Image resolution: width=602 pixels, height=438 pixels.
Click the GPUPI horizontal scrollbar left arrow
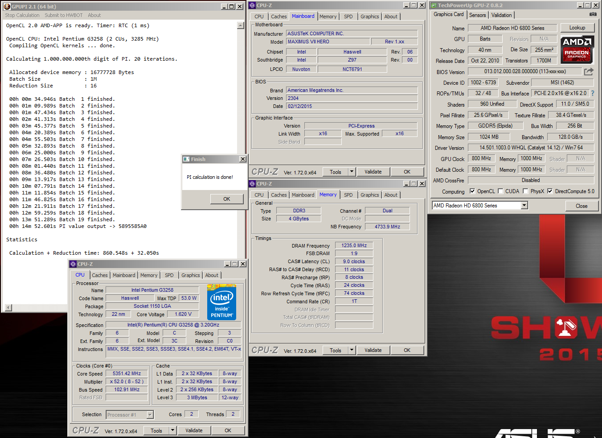coord(8,307)
